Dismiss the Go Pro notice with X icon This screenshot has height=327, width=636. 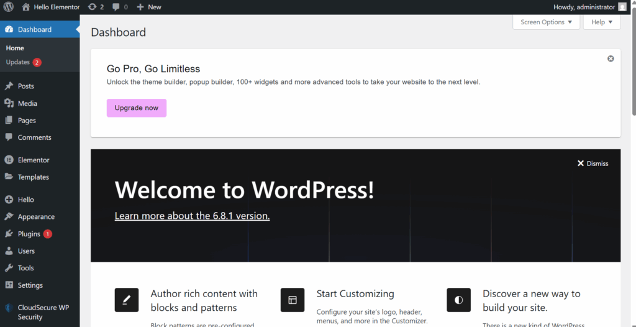click(611, 58)
